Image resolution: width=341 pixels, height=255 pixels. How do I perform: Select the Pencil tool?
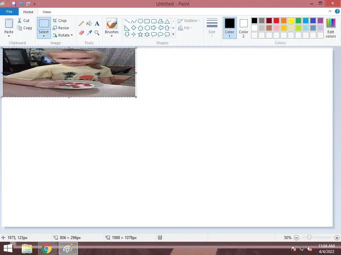click(x=81, y=24)
